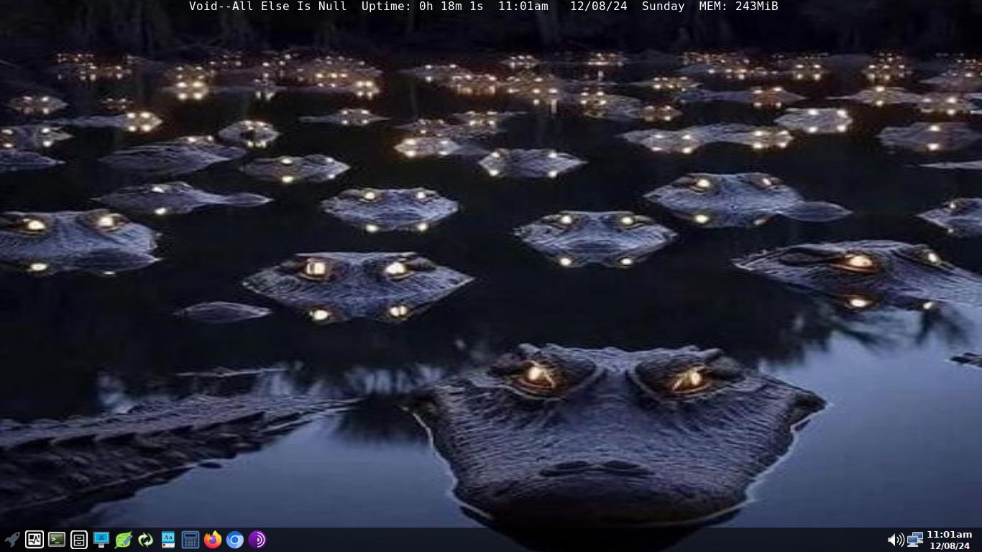Image resolution: width=982 pixels, height=552 pixels.
Task: Open the purple Tor Browser icon
Action: 257,539
